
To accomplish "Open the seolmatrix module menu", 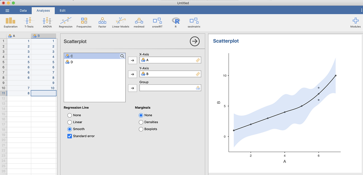I will coord(194,22).
